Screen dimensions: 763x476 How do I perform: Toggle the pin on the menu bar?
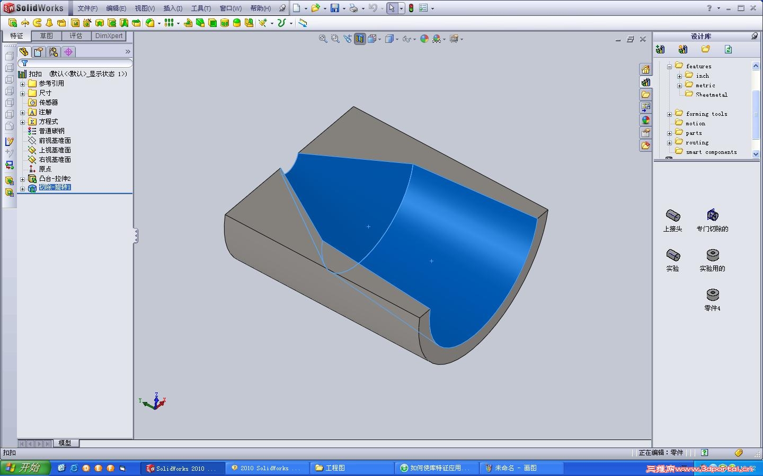click(282, 8)
